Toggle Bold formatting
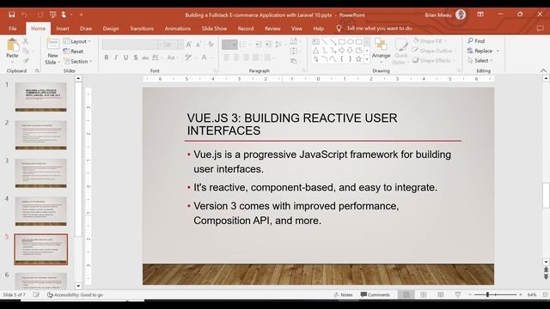 pos(107,58)
